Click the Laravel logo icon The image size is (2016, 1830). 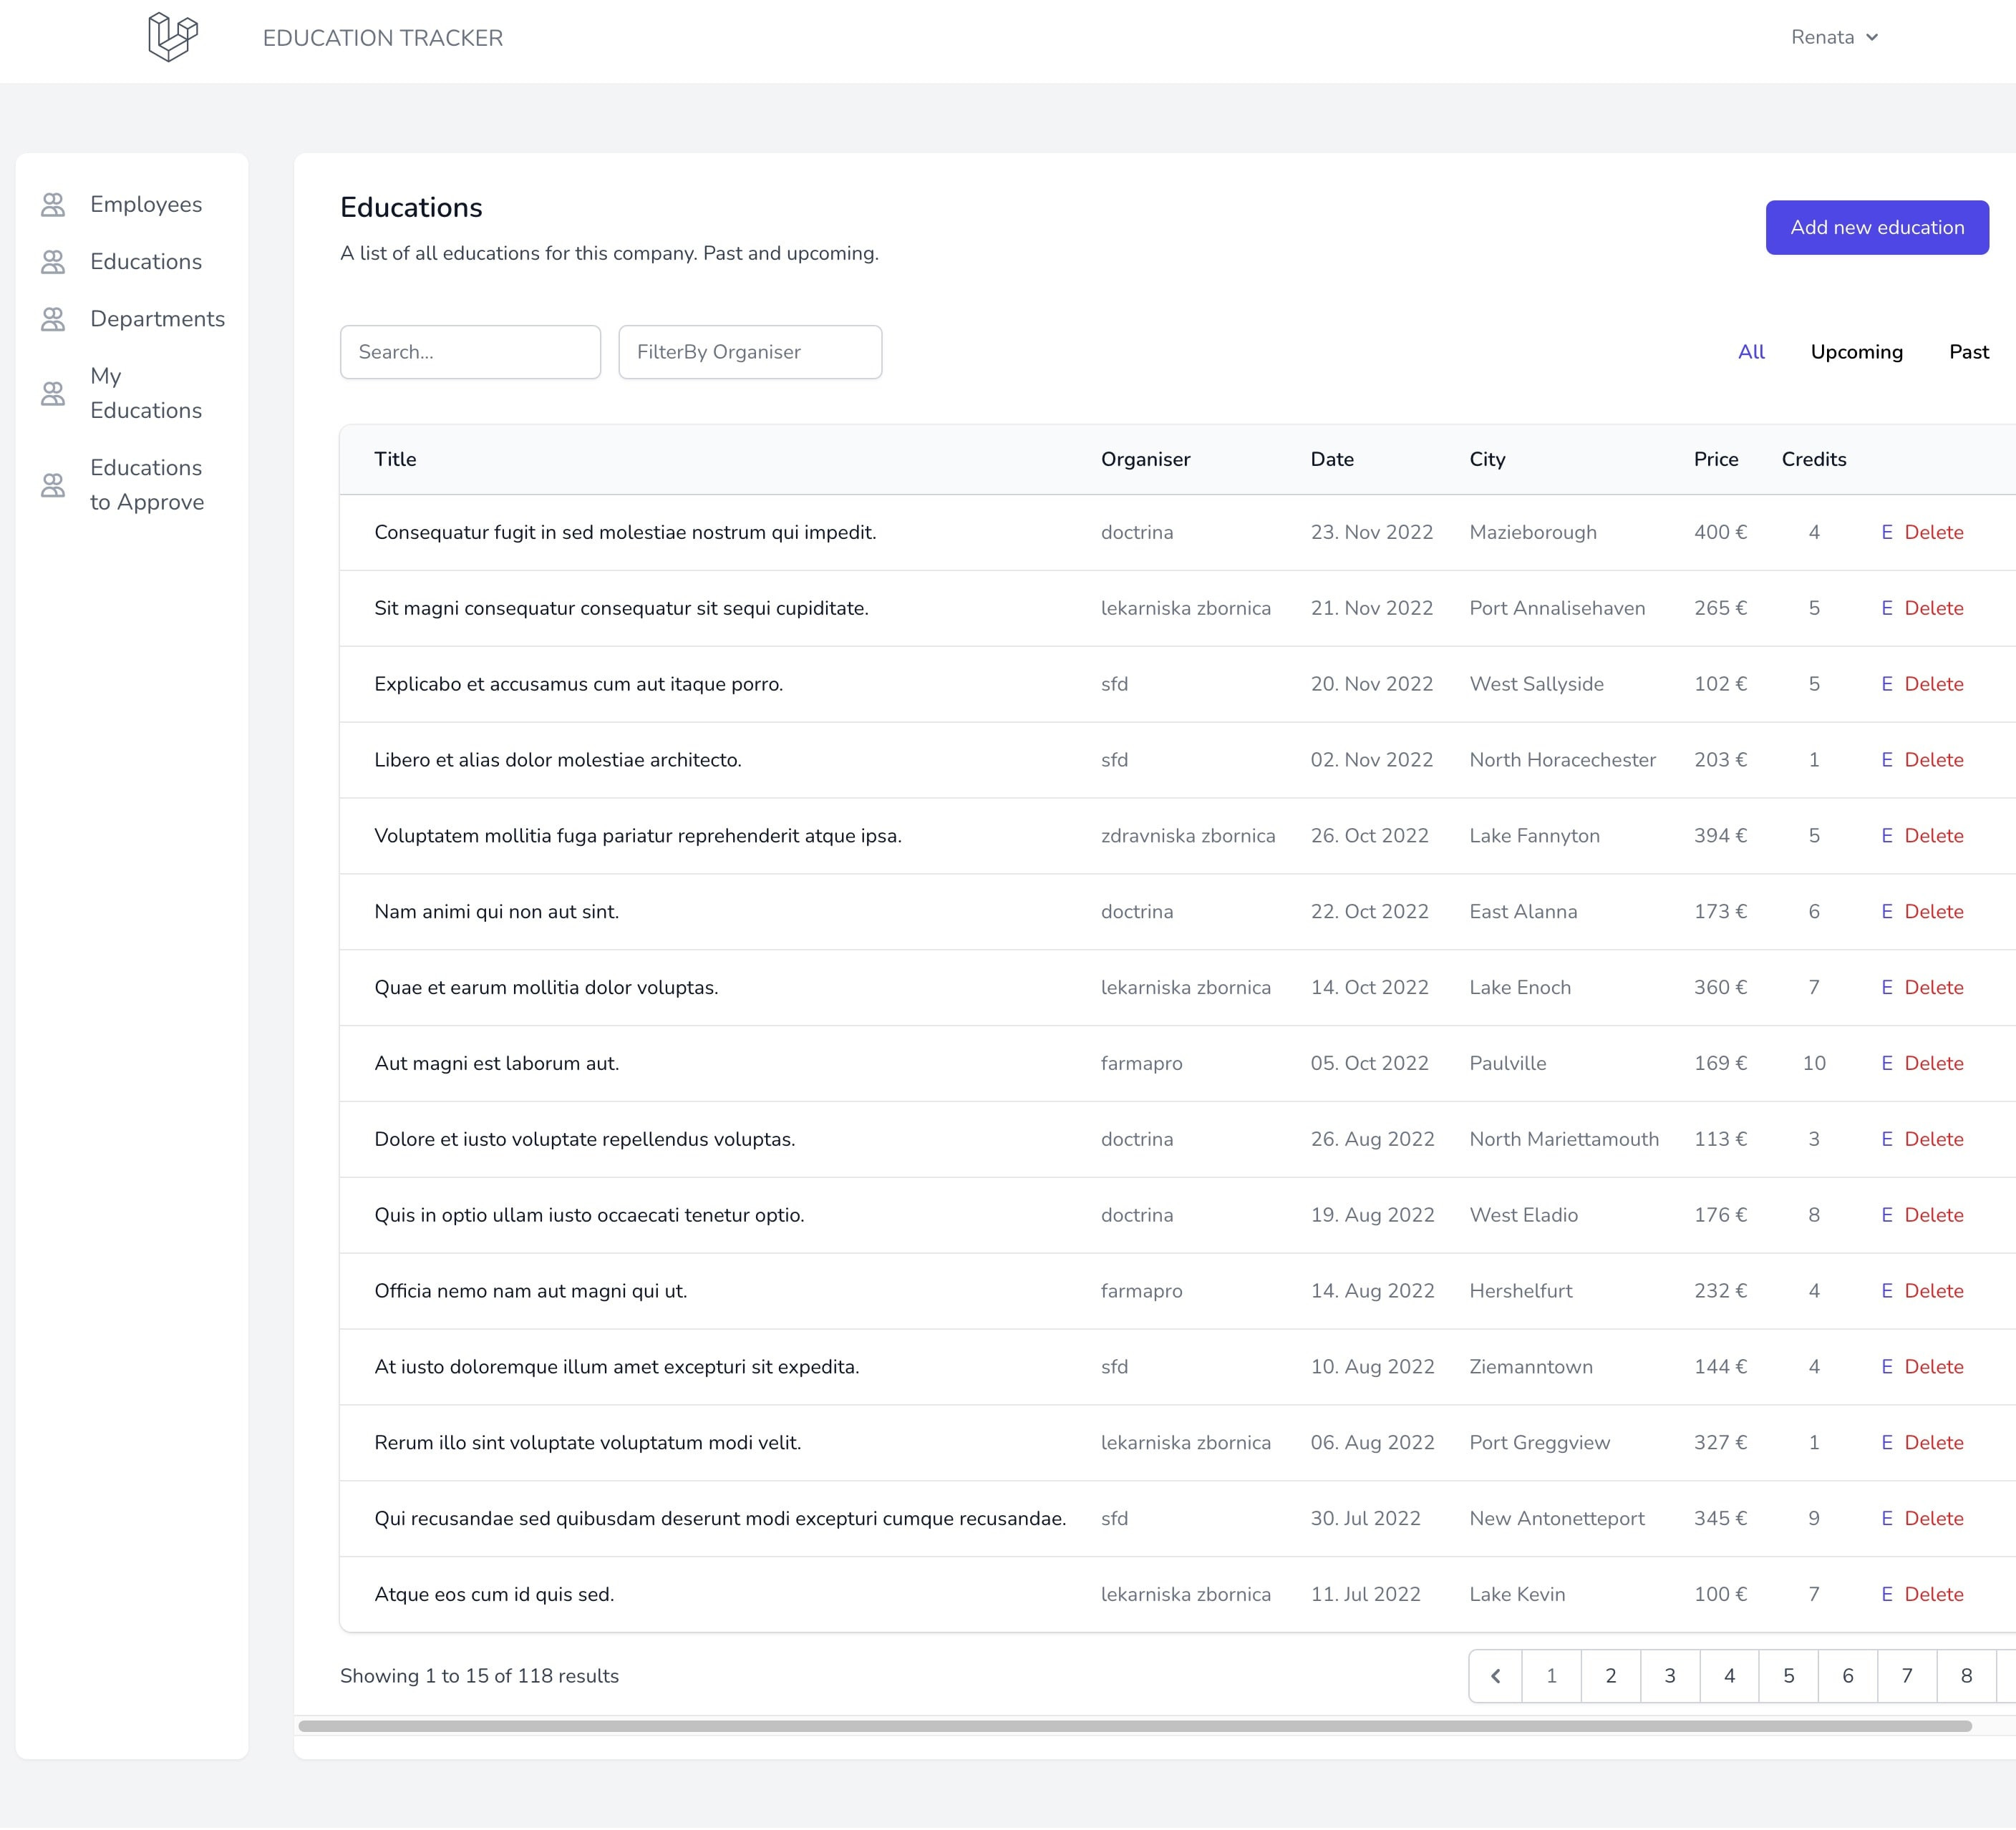pos(172,37)
